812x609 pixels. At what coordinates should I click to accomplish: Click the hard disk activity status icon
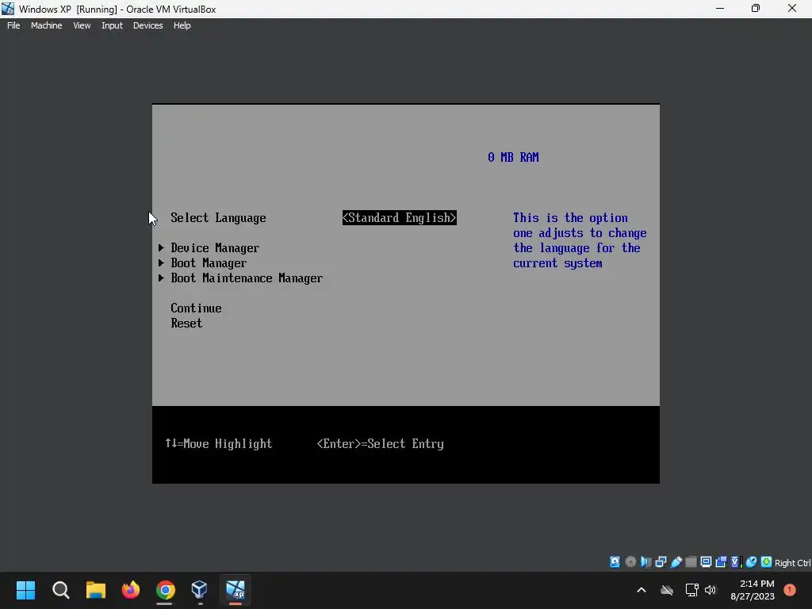(615, 562)
